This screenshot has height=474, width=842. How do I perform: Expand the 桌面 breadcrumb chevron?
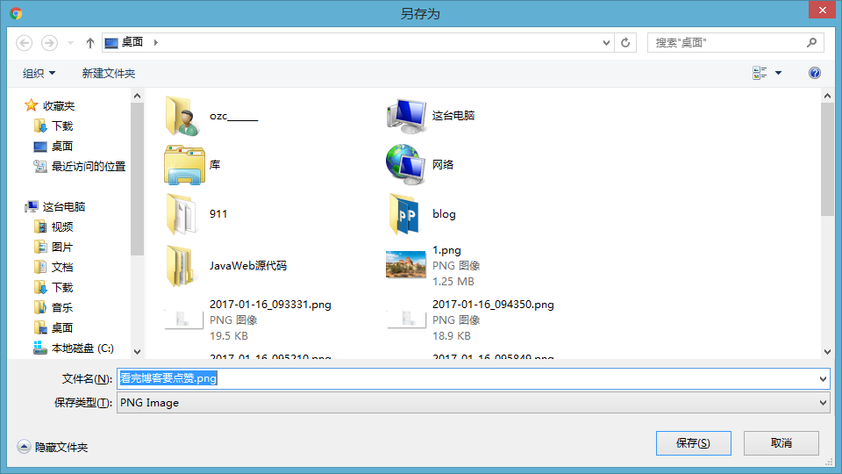tap(156, 42)
